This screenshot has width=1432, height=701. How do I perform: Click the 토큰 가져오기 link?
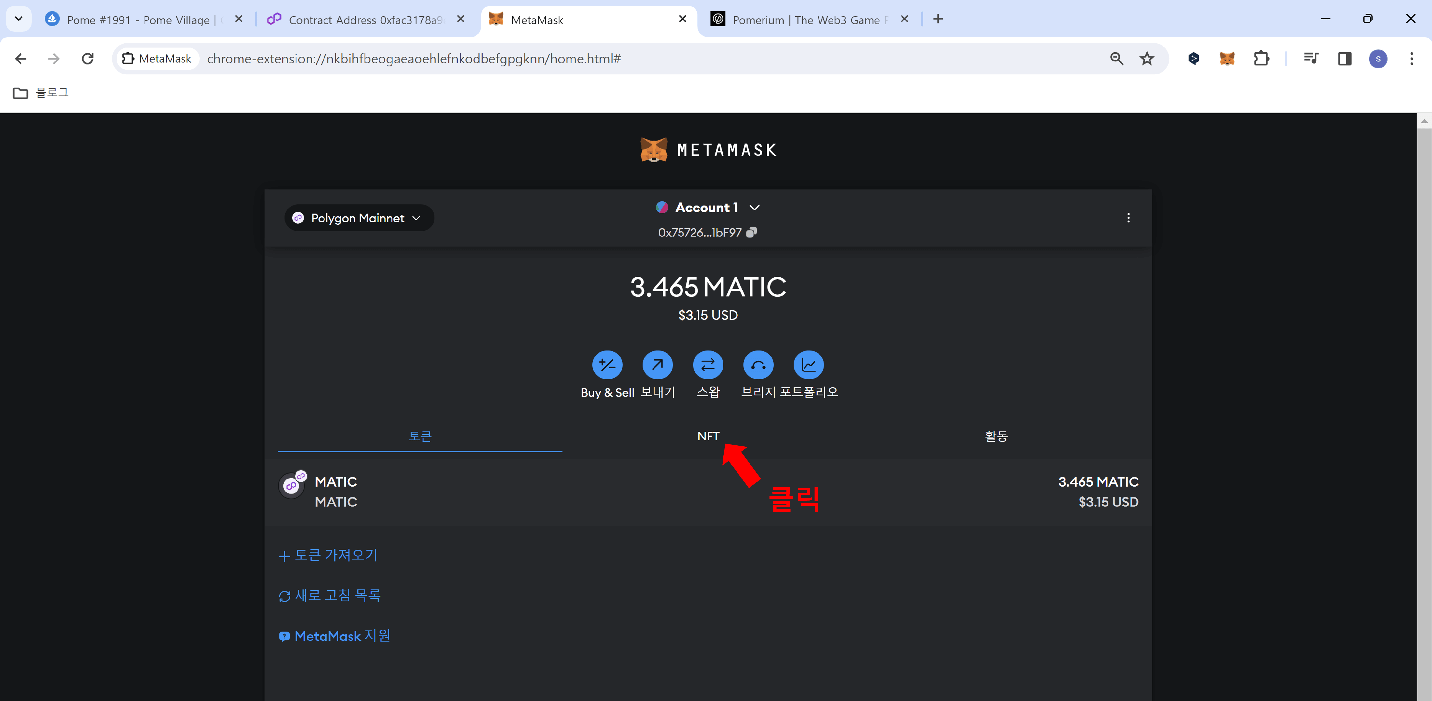(328, 555)
